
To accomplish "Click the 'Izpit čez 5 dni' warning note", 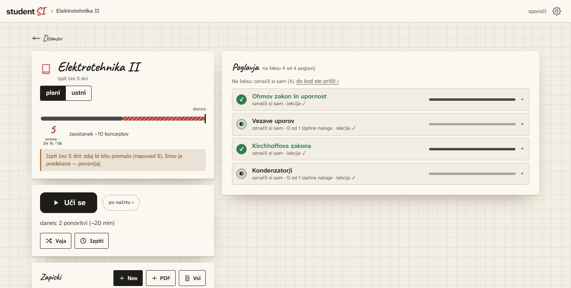I will pos(123,160).
